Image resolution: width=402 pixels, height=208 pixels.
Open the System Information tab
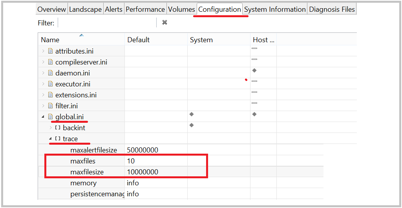[275, 9]
